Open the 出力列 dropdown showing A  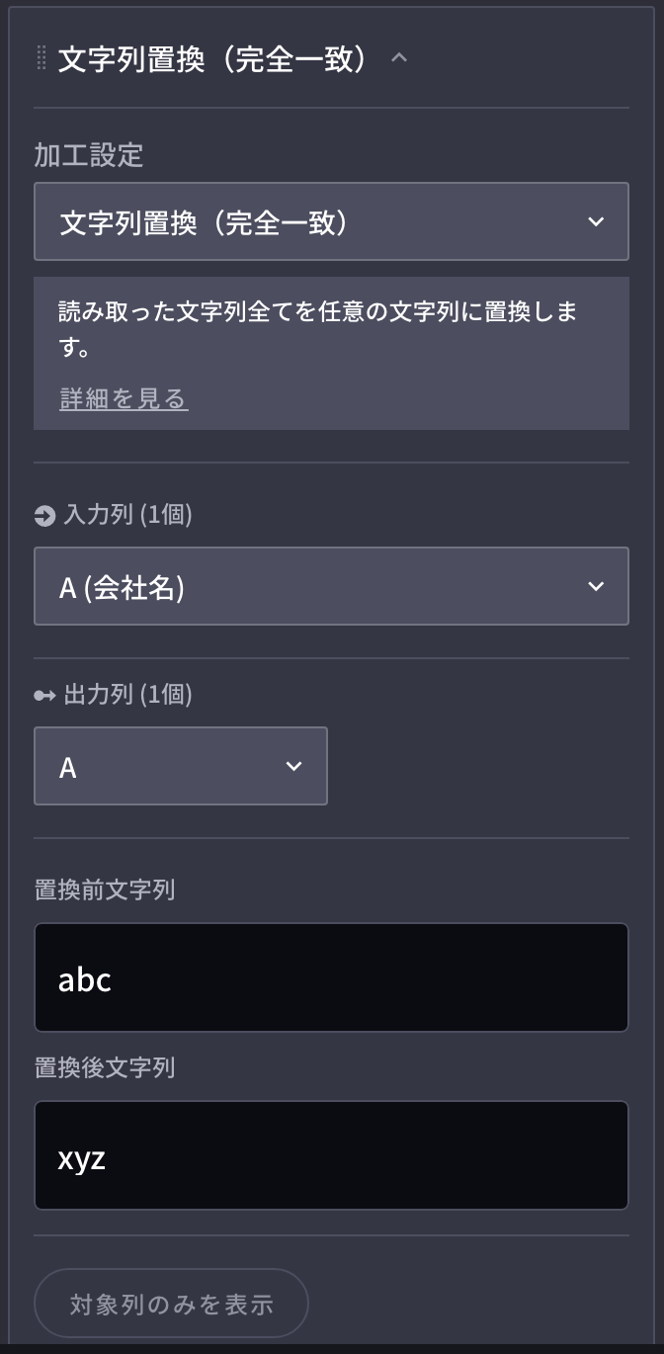coord(181,766)
